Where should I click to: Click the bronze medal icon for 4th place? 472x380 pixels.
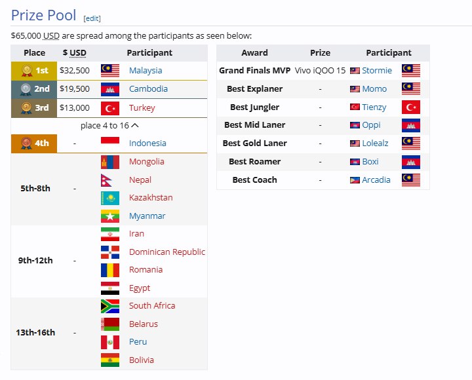[27, 143]
